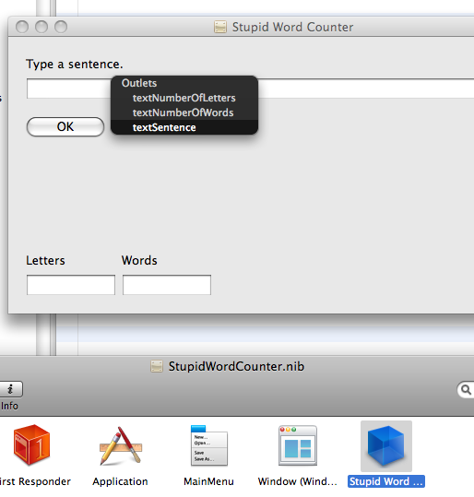Select the First Responder cube icon
Screen dimensions: 474x497
[31, 445]
